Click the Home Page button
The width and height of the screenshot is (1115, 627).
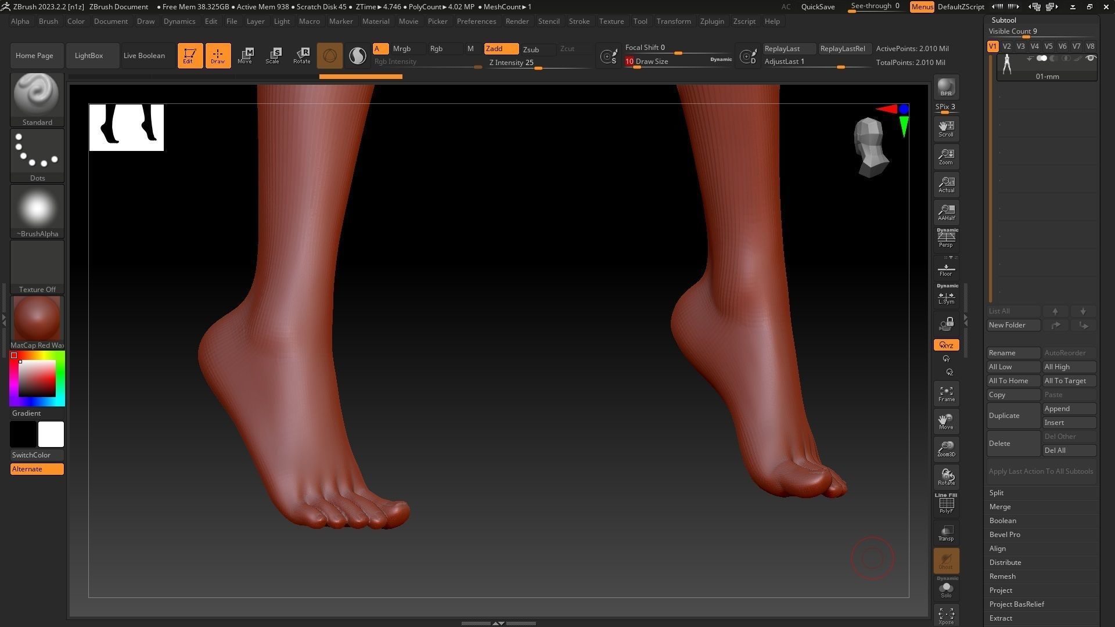coord(37,56)
